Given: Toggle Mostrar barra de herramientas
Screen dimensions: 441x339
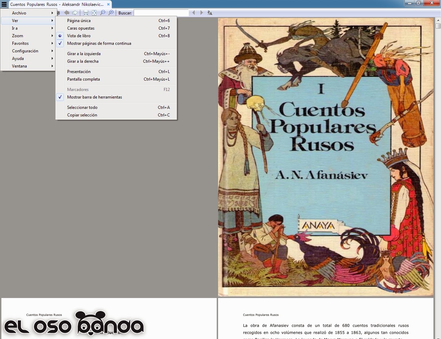Looking at the screenshot, I should [x=116, y=97].
